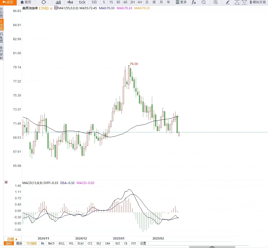The width and height of the screenshot is (268, 248).
Task: Click the downward triangle icon in the toolbar
Action: (244, 2)
